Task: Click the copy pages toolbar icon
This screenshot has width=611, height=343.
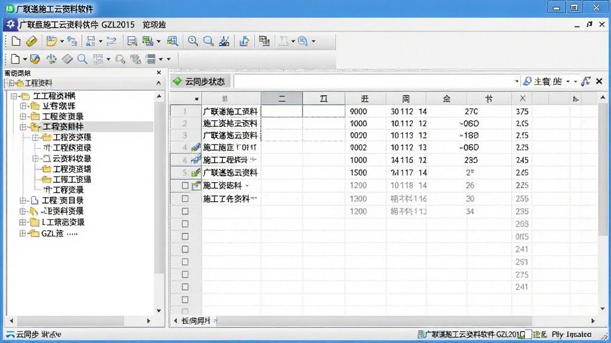Action: coord(264,41)
